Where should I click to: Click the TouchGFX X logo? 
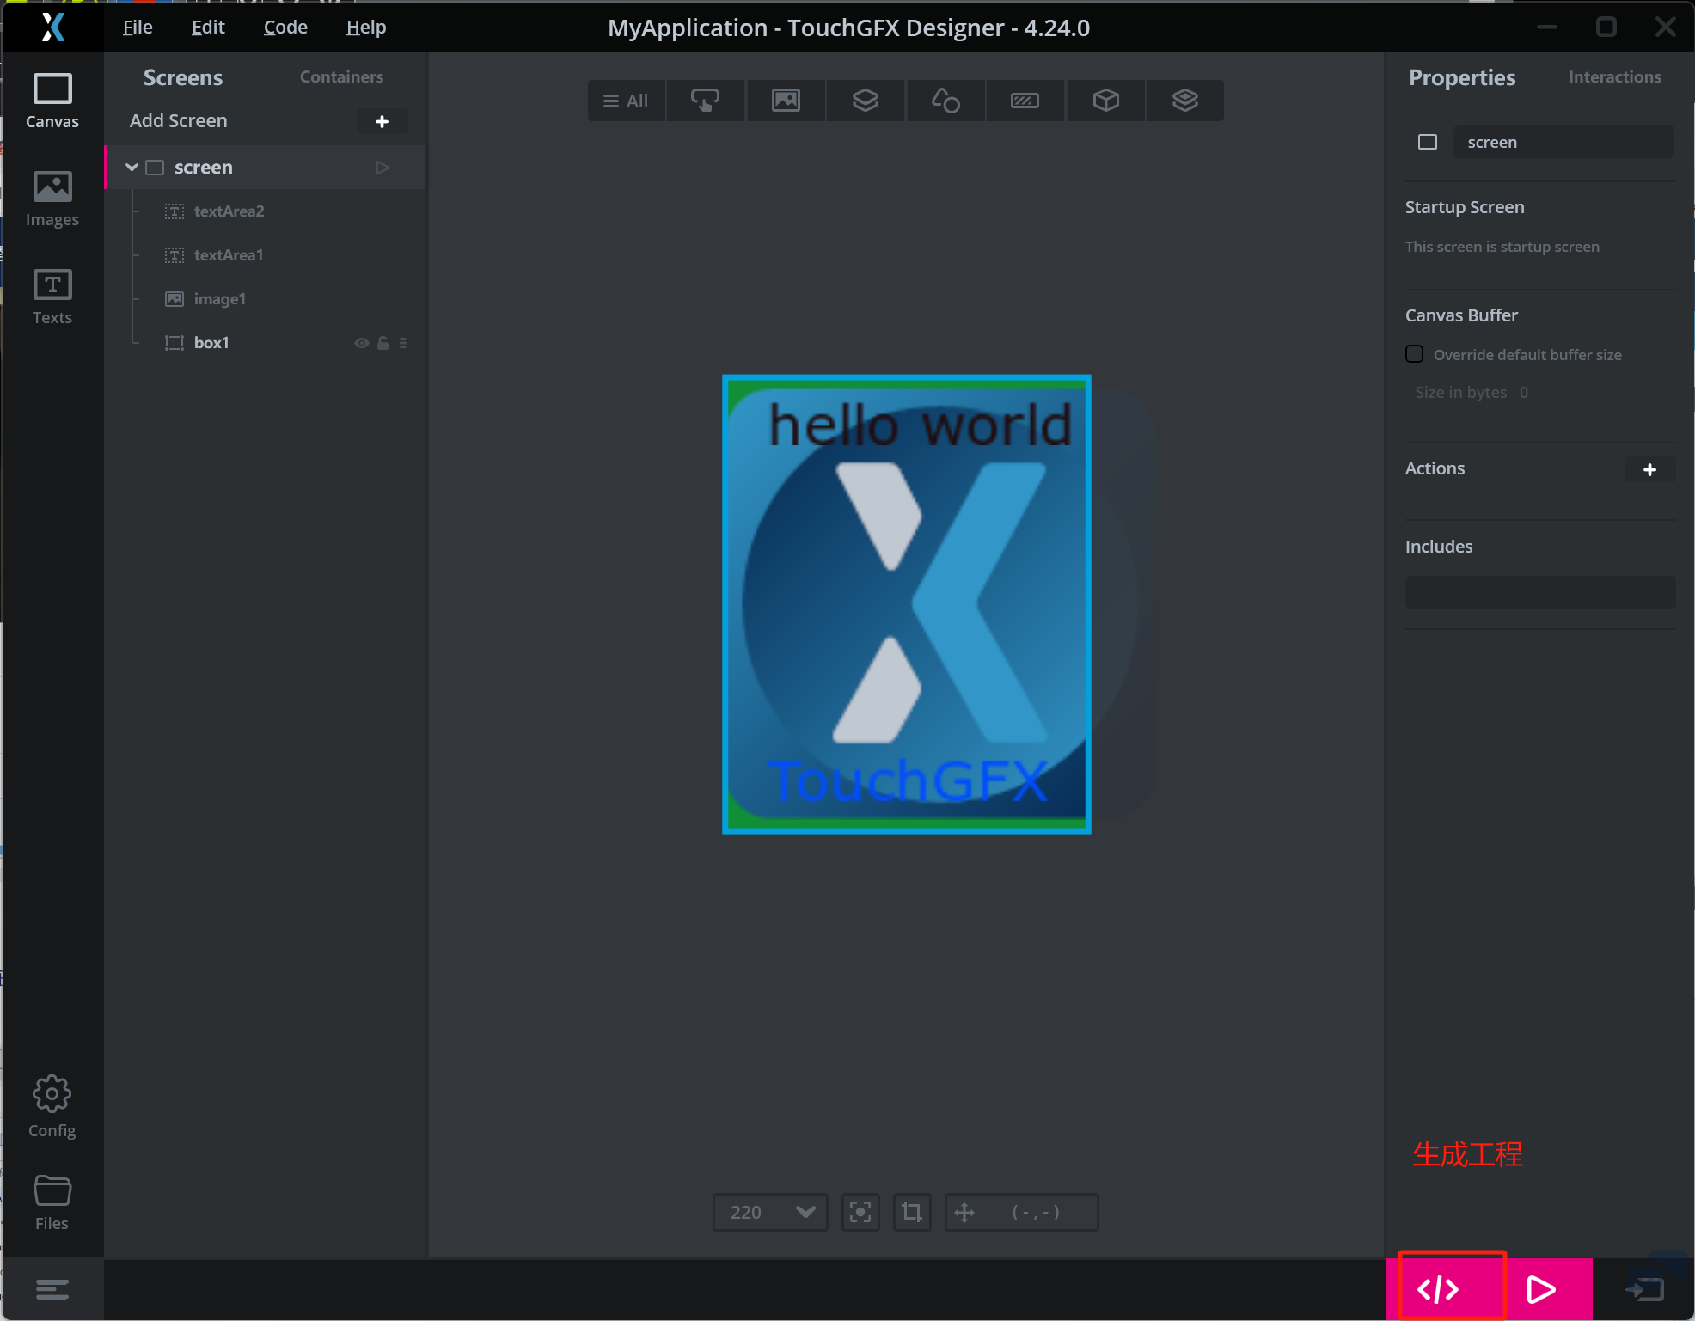(x=53, y=28)
